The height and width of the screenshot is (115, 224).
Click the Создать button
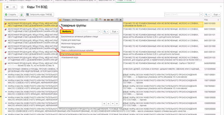pos(11,14)
